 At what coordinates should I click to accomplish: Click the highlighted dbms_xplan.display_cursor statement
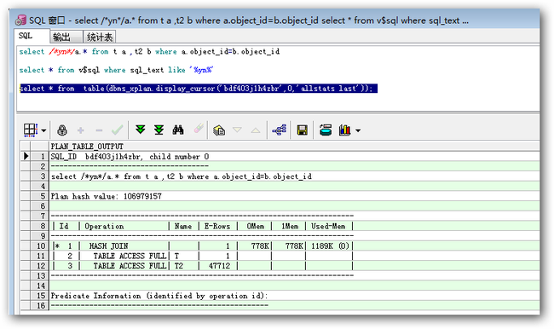(199, 89)
